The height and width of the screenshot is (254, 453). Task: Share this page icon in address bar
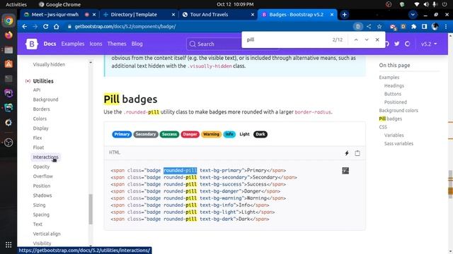point(369,27)
